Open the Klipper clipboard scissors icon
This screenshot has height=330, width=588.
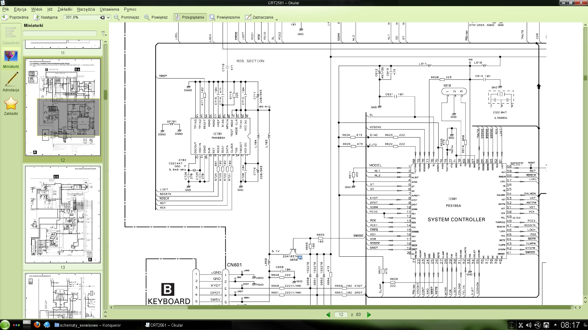(520, 325)
